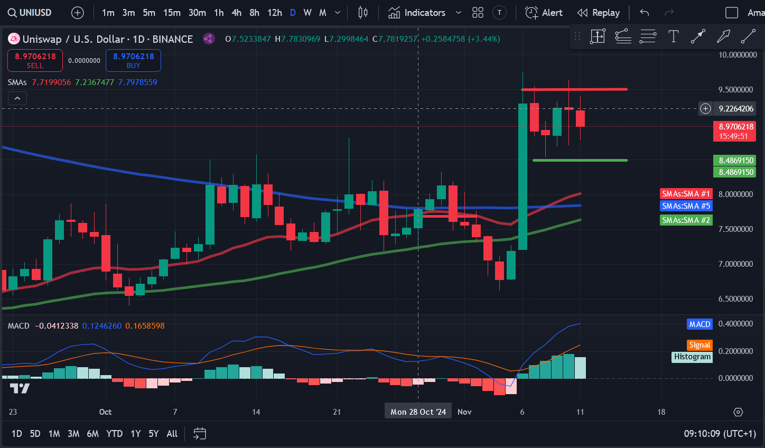Set range to 3M
This screenshot has height=448, width=765.
(73, 434)
